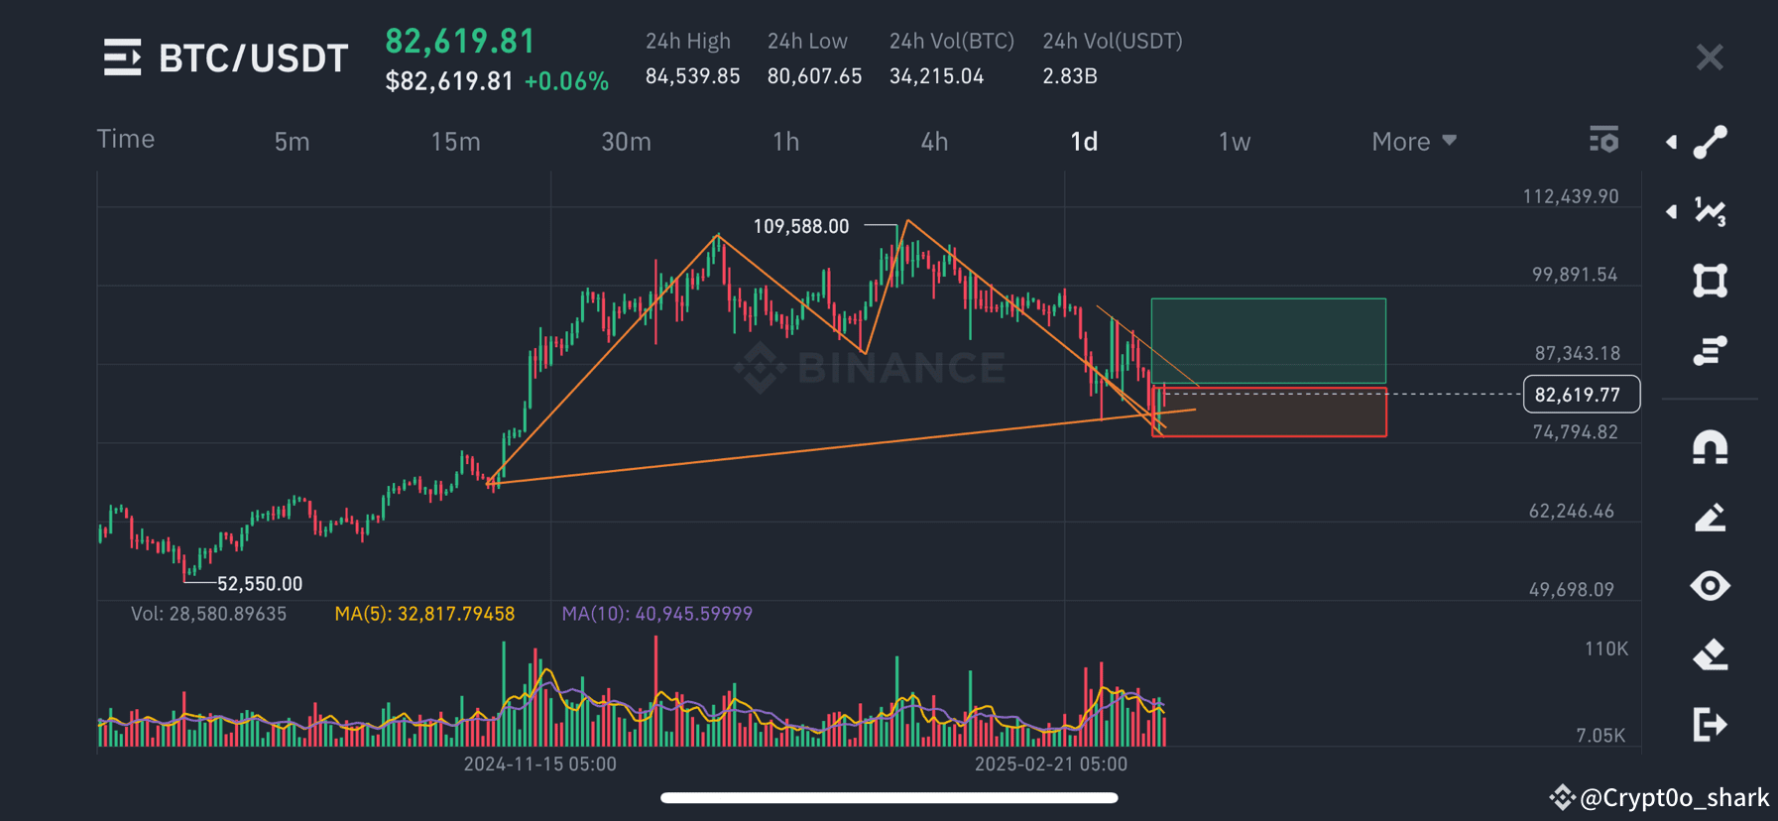The height and width of the screenshot is (821, 1778).
Task: Click the 62,246.46 price axis label
Action: (x=1572, y=512)
